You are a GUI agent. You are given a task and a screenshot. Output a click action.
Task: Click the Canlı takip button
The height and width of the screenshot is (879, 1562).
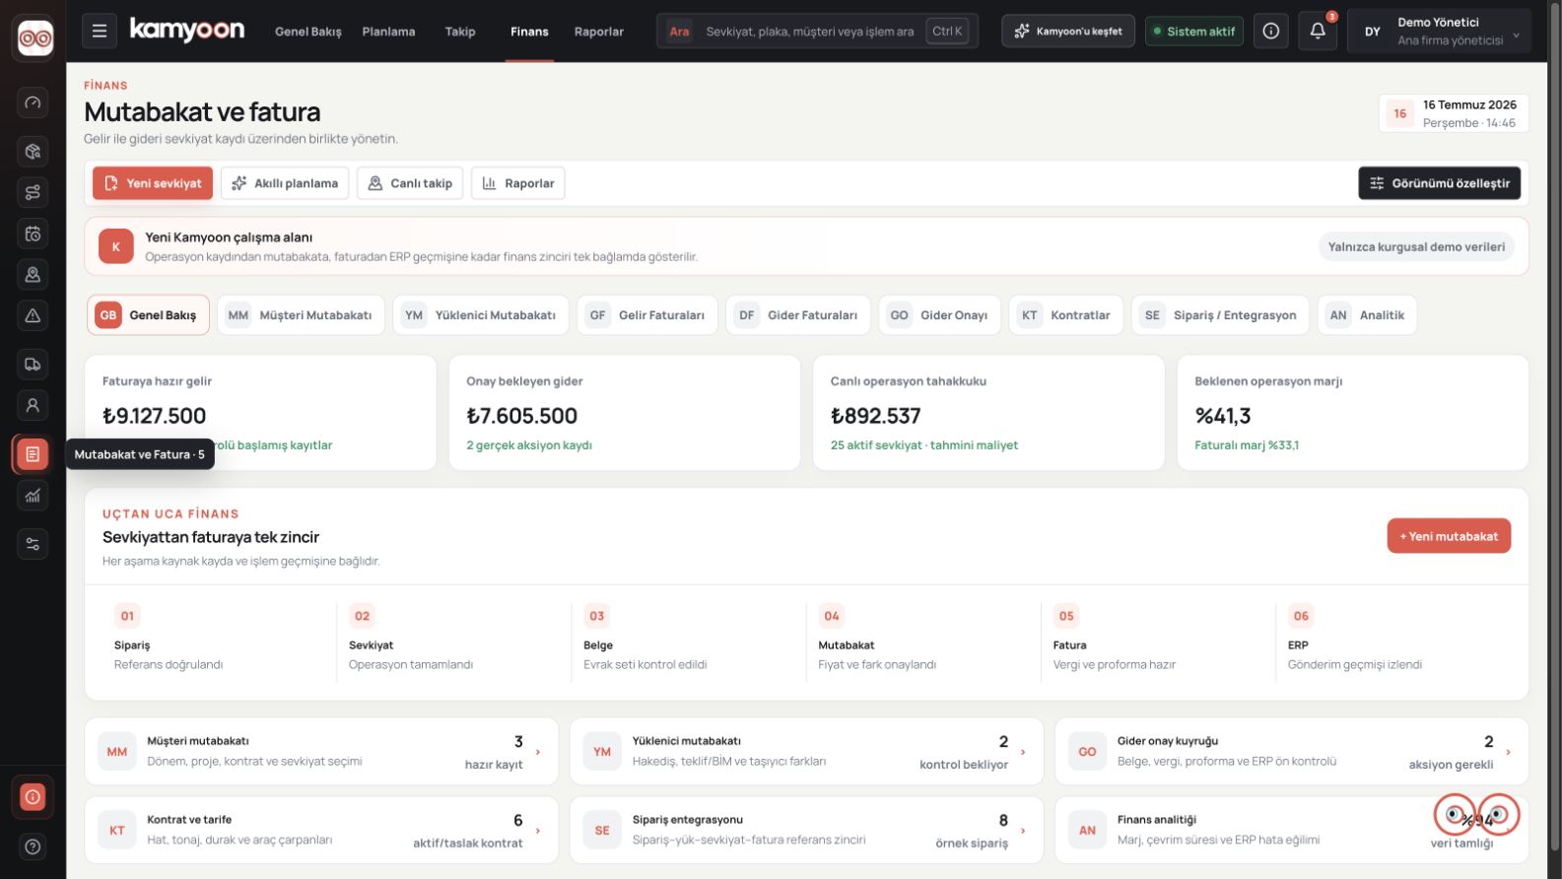pos(410,183)
